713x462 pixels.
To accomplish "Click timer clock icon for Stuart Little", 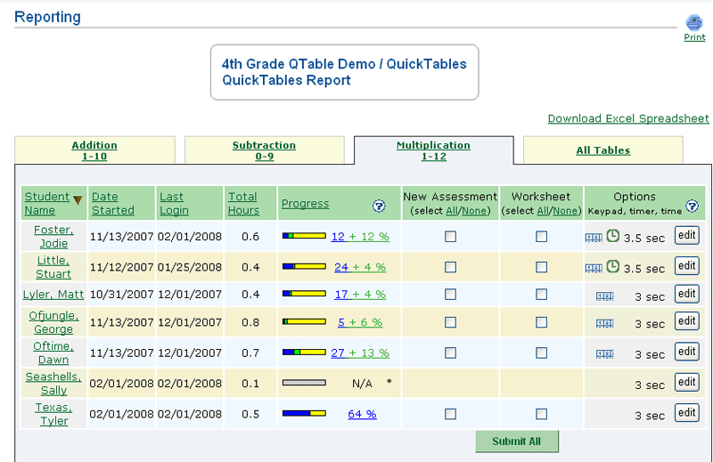I will [613, 266].
